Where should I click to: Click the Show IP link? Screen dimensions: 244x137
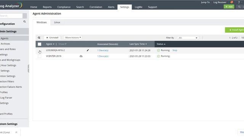(63, 44)
